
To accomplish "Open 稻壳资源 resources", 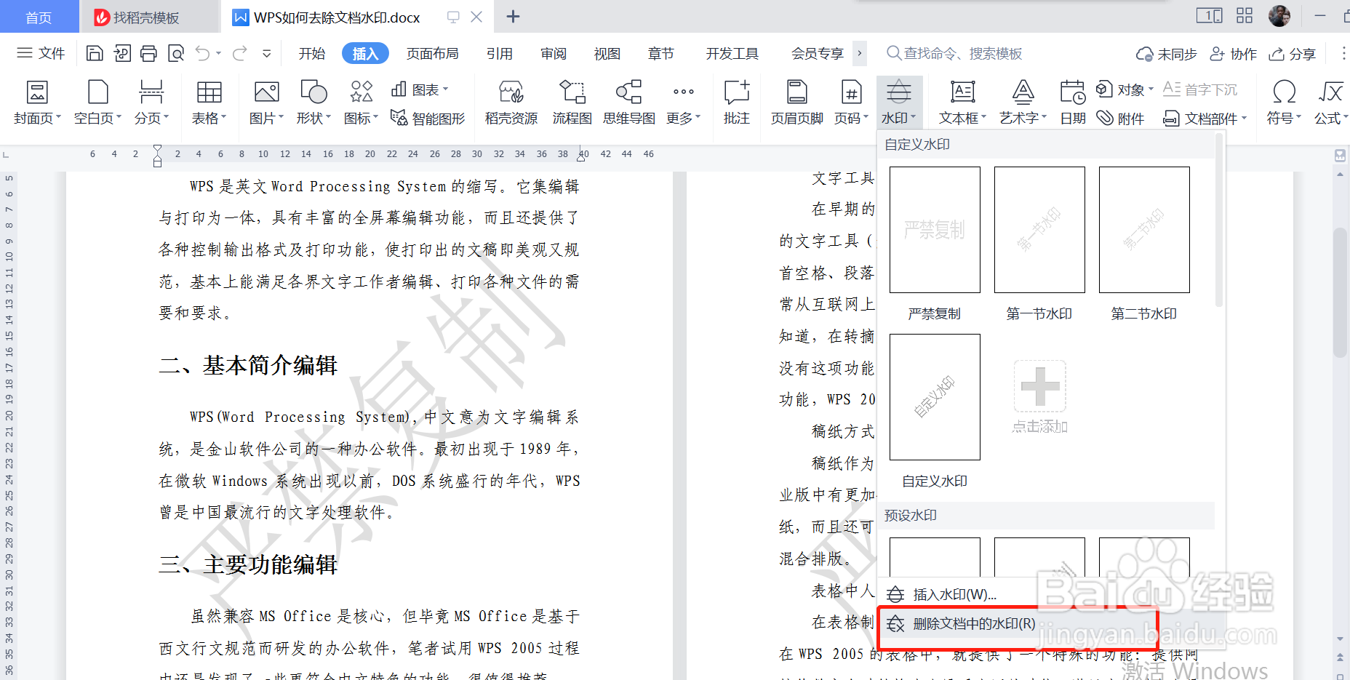I will pyautogui.click(x=511, y=103).
